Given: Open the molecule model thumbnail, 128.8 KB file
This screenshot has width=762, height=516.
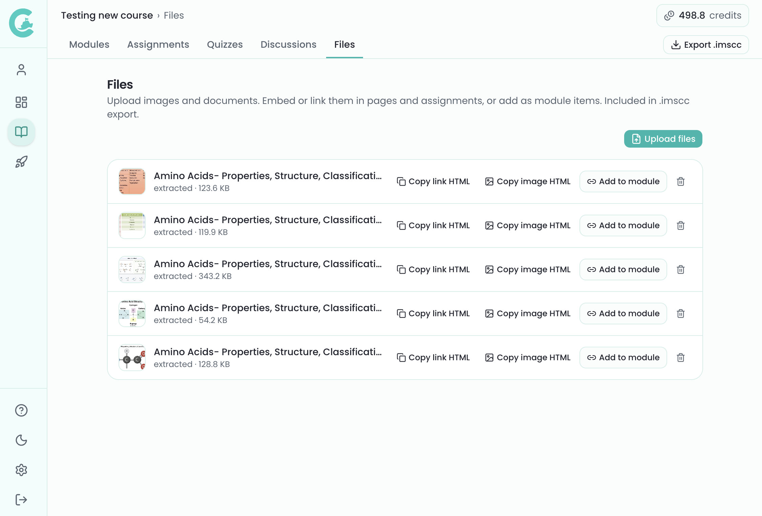Looking at the screenshot, I should tap(132, 358).
